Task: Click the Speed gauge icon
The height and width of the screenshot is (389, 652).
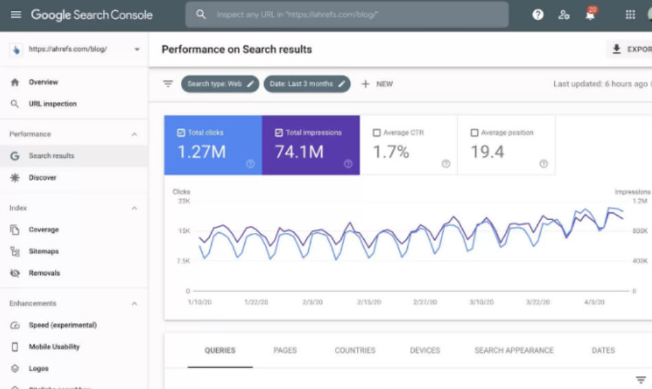Action: [x=15, y=325]
